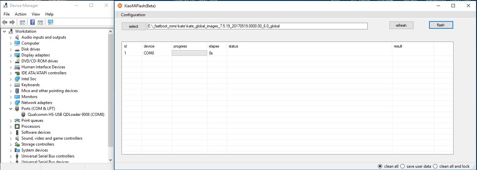This screenshot has height=170, width=477.
Task: Collapse the Ports (COM & LPT) node
Action: (x=11, y=109)
